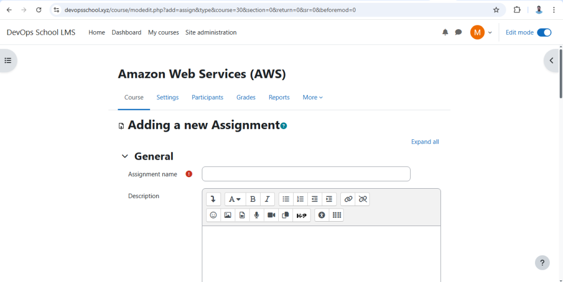Click the DevOps School LMS brand link
The width and height of the screenshot is (563, 282).
tap(41, 32)
